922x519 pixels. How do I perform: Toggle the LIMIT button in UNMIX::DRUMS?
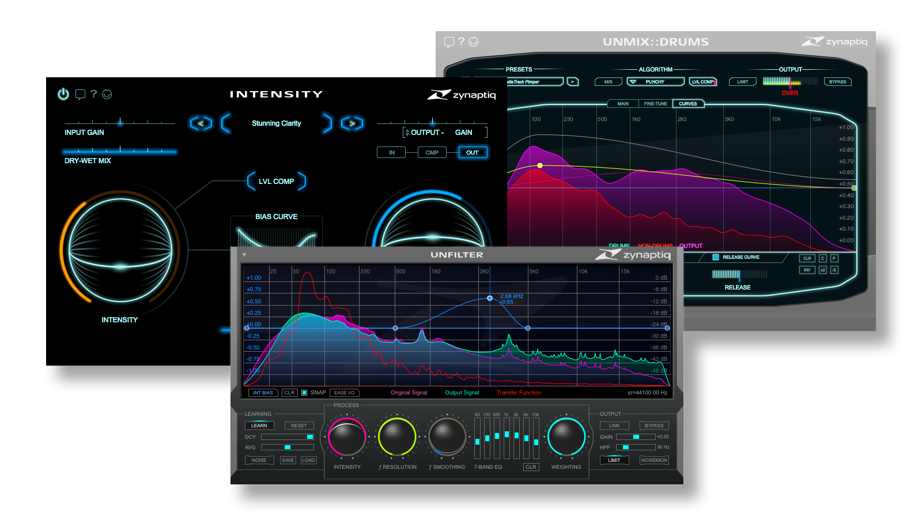(x=743, y=82)
